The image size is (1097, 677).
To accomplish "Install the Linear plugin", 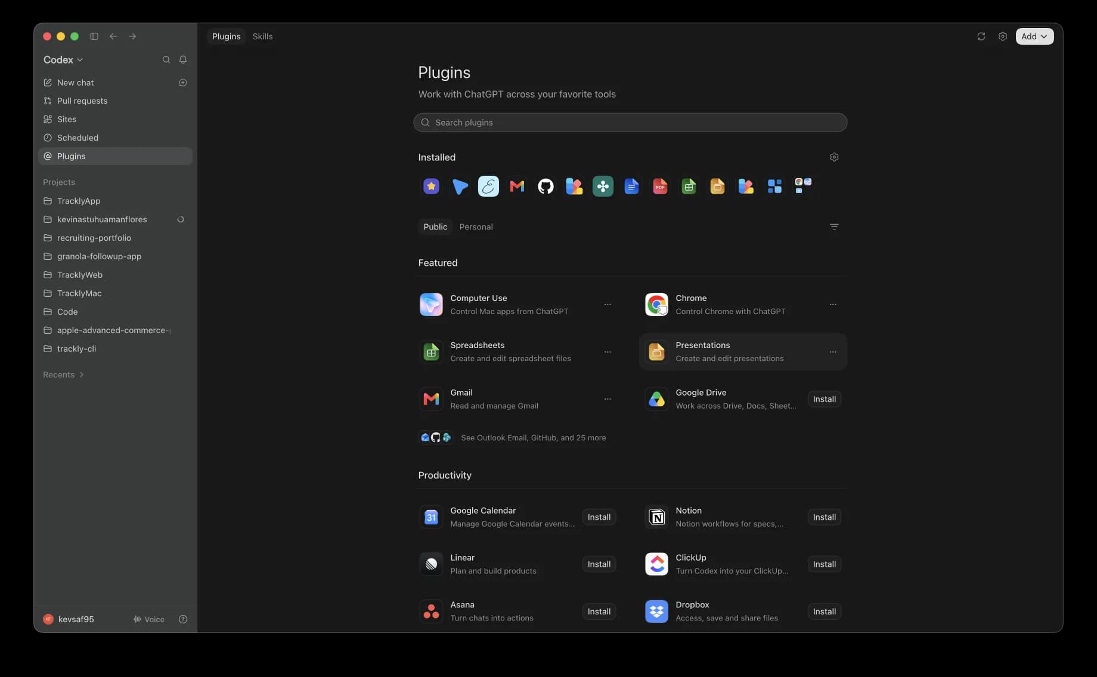I will (x=599, y=564).
